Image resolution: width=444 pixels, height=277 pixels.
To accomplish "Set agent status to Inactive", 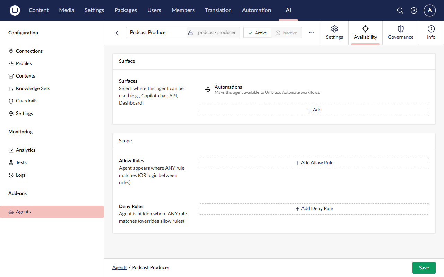I will click(x=287, y=33).
